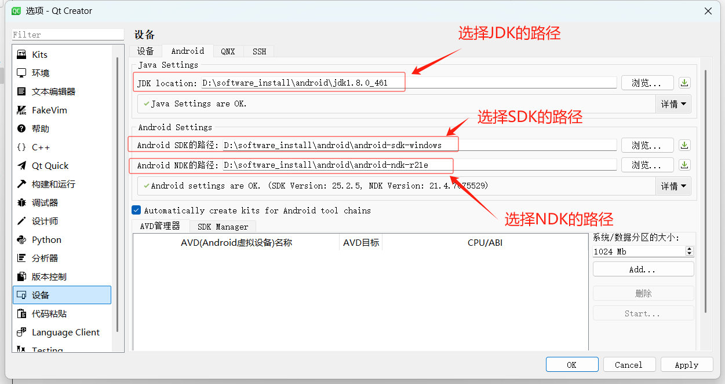Open the QNX tab
The image size is (725, 384).
point(228,51)
